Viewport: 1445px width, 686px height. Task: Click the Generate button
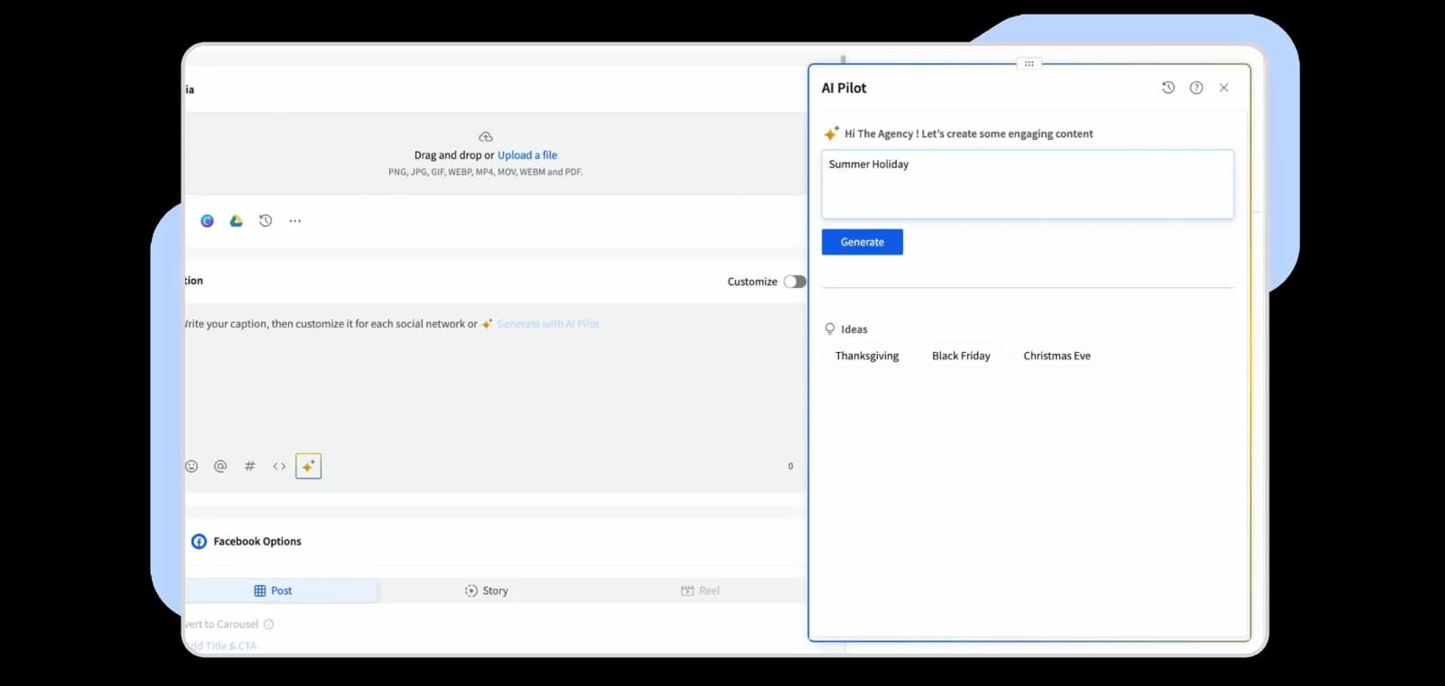(862, 242)
